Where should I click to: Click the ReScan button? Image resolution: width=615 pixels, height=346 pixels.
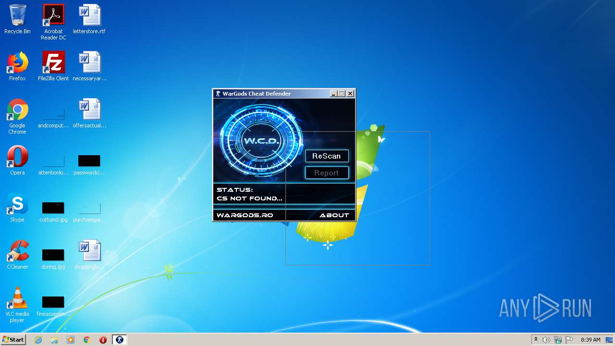click(x=327, y=156)
